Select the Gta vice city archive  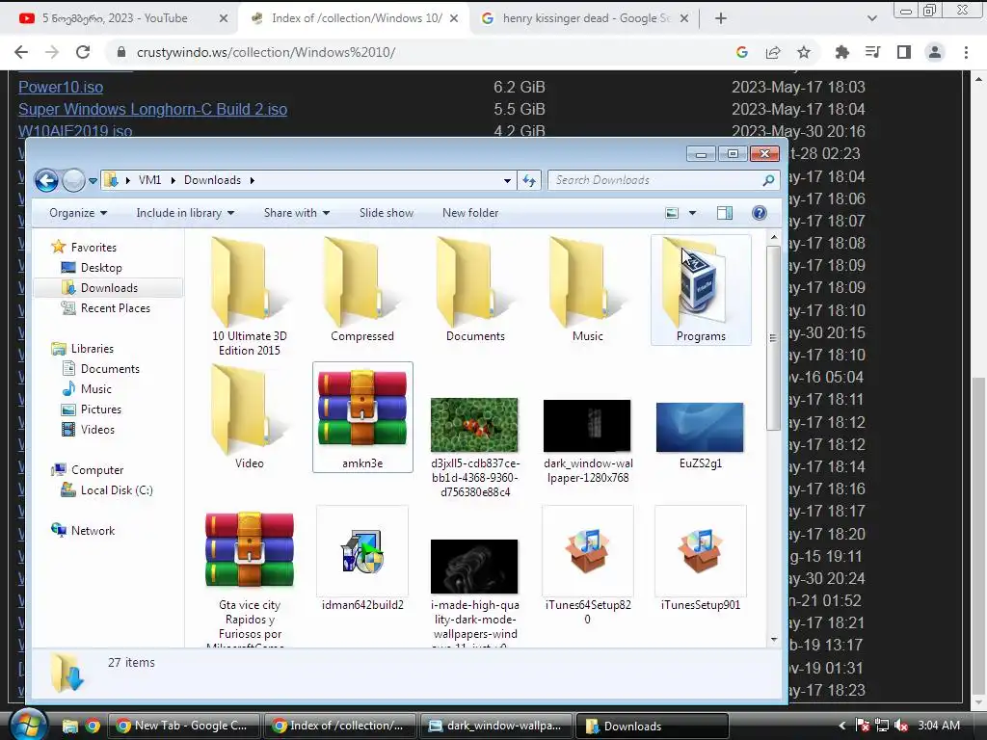point(250,550)
